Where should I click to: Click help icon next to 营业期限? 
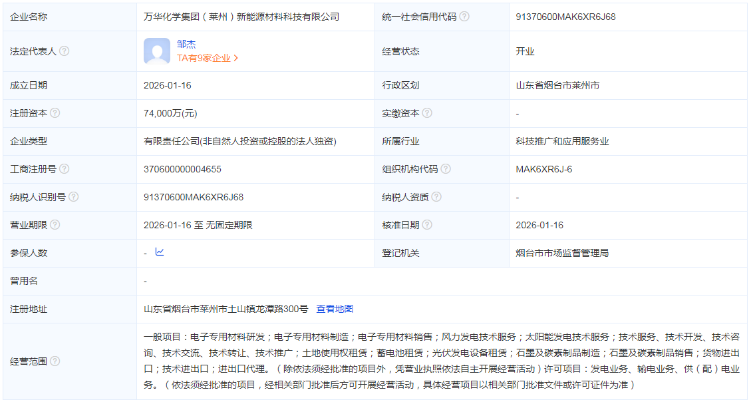coord(55,225)
